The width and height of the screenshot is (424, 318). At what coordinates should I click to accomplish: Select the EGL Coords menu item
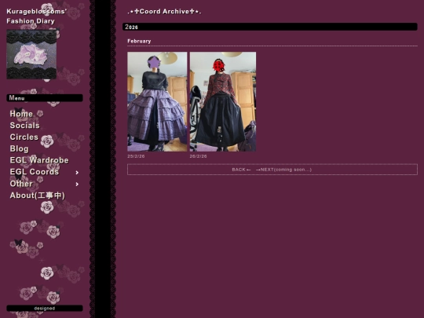tap(35, 172)
